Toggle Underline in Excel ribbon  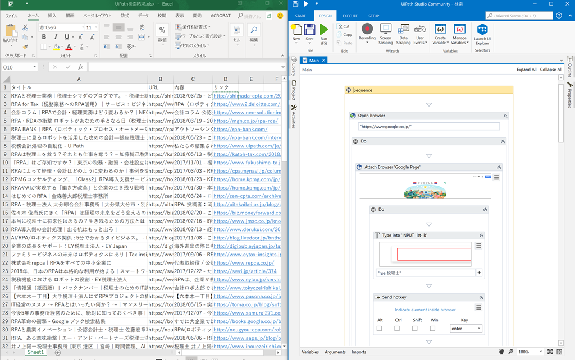pyautogui.click(x=67, y=36)
